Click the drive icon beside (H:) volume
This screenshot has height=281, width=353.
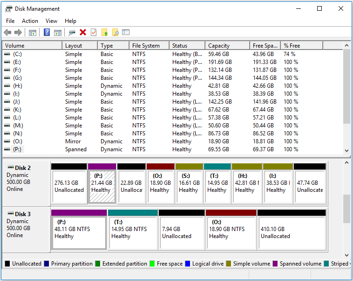point(7,86)
